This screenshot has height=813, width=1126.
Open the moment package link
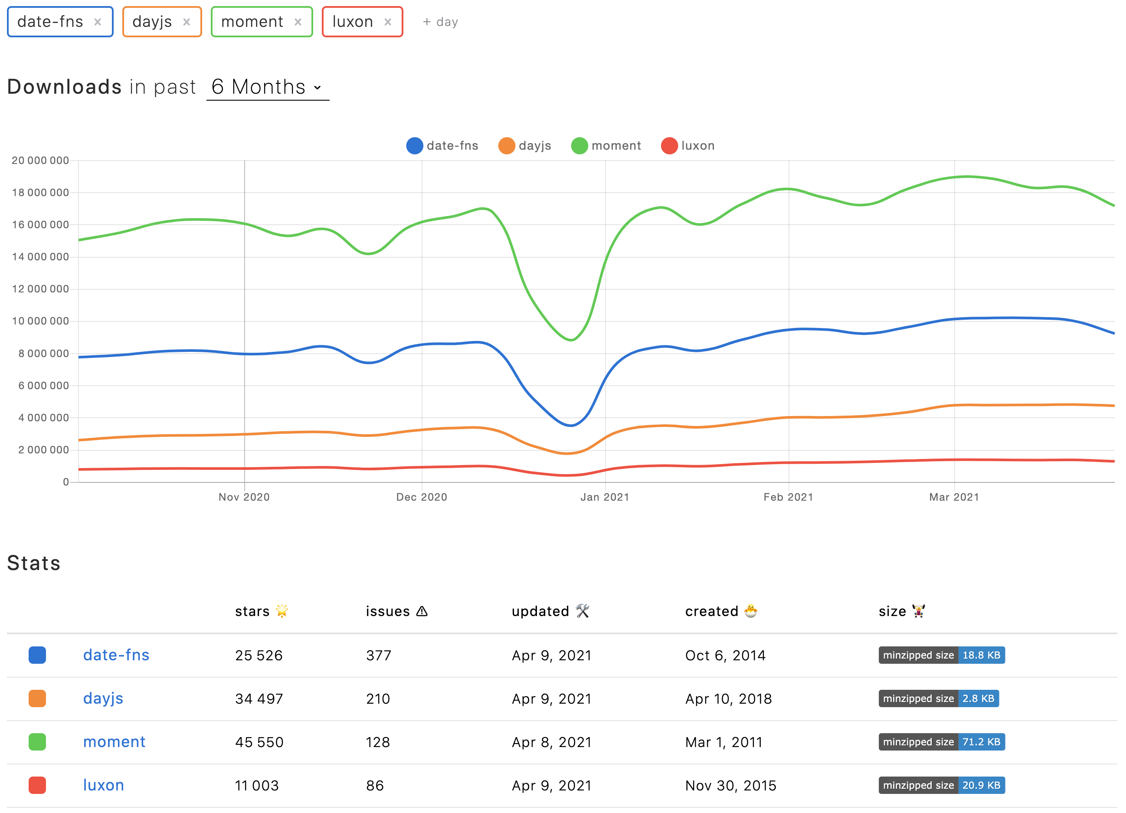pos(114,741)
